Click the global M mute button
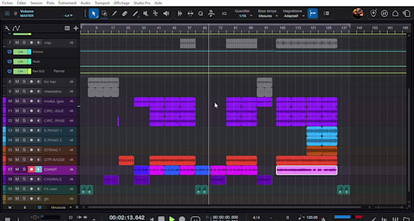Screen dimensions: 414x221 click(x=10, y=208)
